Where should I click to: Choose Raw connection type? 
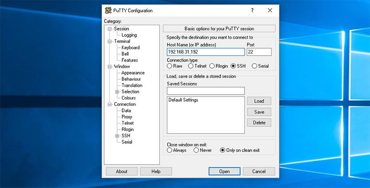point(170,66)
